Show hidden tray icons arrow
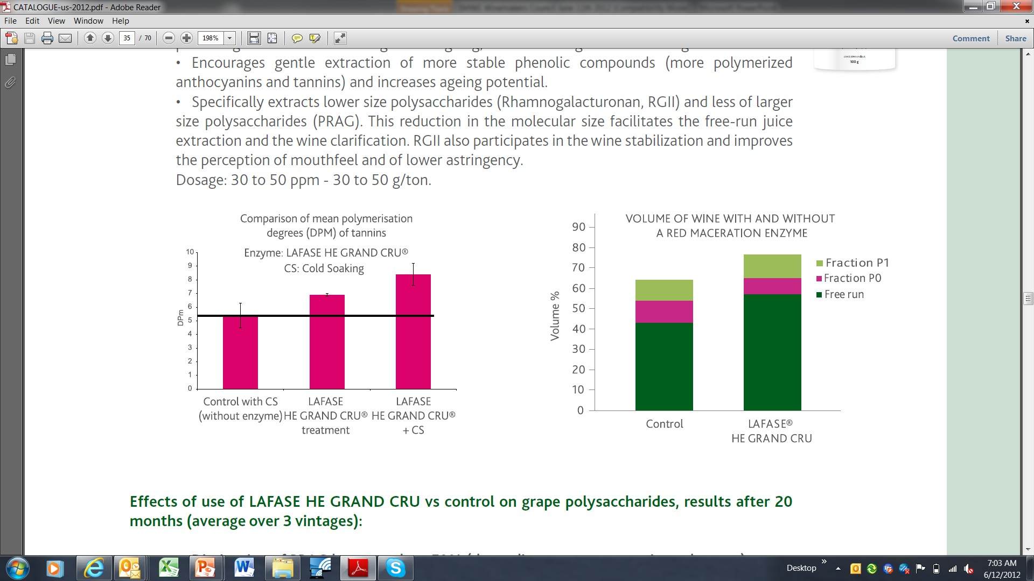The width and height of the screenshot is (1034, 581). click(x=838, y=569)
